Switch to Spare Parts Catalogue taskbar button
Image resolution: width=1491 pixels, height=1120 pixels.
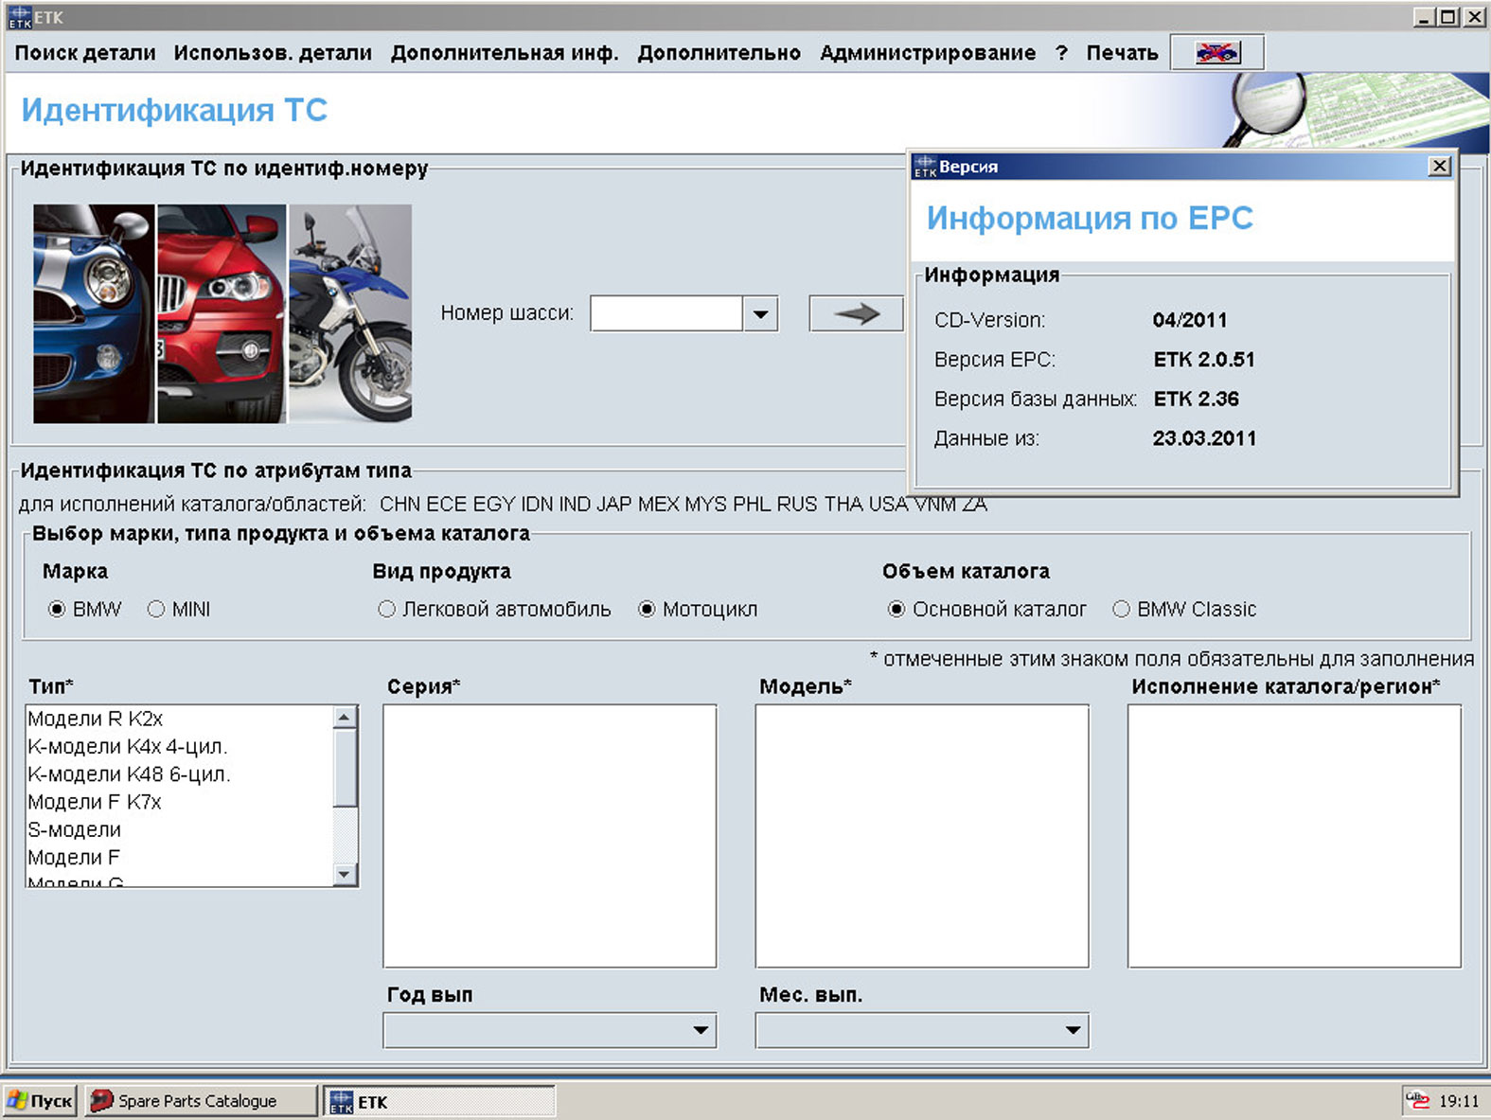[200, 1100]
